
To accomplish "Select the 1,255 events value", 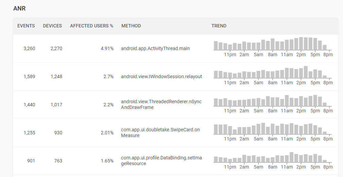I will pos(29,133).
